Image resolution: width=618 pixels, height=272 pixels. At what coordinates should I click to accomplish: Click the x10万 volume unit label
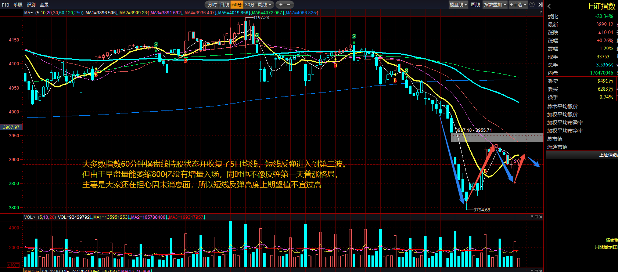tap(13, 265)
